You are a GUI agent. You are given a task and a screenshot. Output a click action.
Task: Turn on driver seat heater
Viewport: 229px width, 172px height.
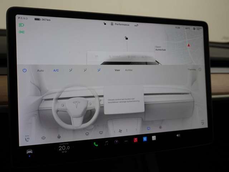(x=27, y=138)
